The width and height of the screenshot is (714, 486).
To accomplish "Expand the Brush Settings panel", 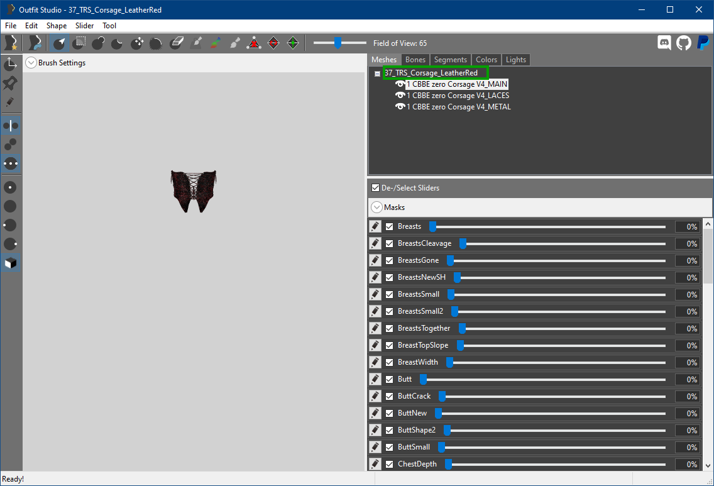I will pos(31,63).
